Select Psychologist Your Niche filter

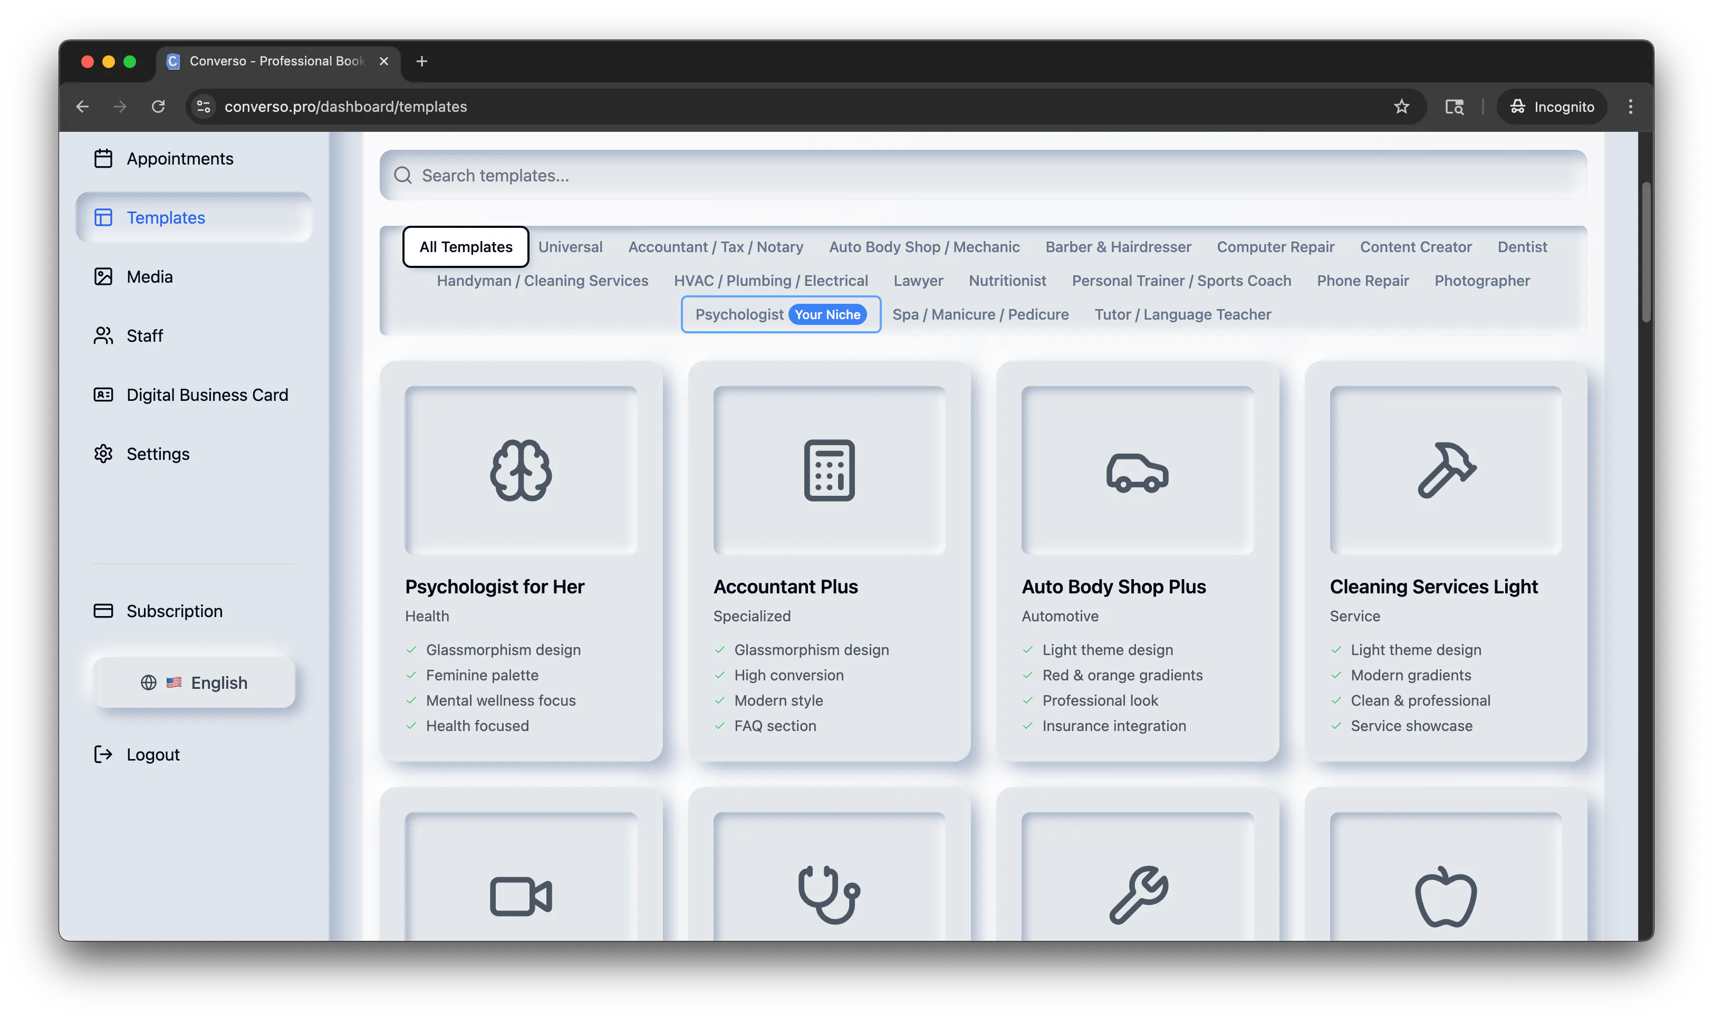(x=781, y=314)
